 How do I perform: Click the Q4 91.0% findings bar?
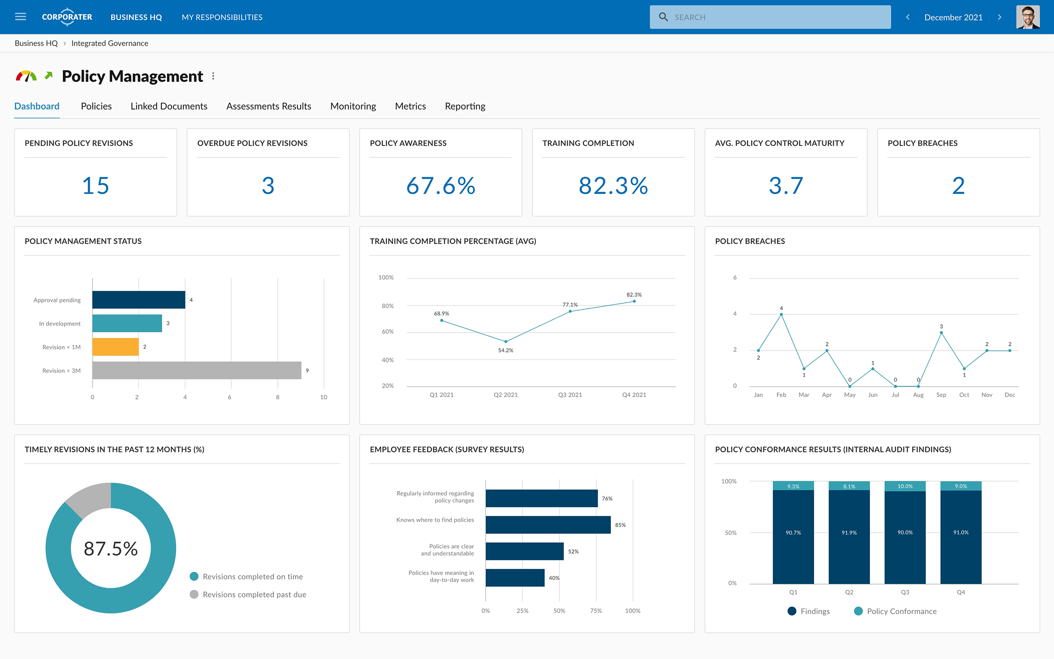961,538
